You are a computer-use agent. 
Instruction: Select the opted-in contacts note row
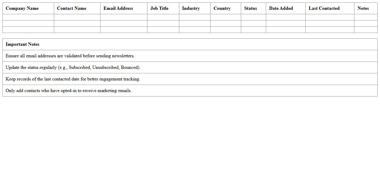click(x=190, y=91)
